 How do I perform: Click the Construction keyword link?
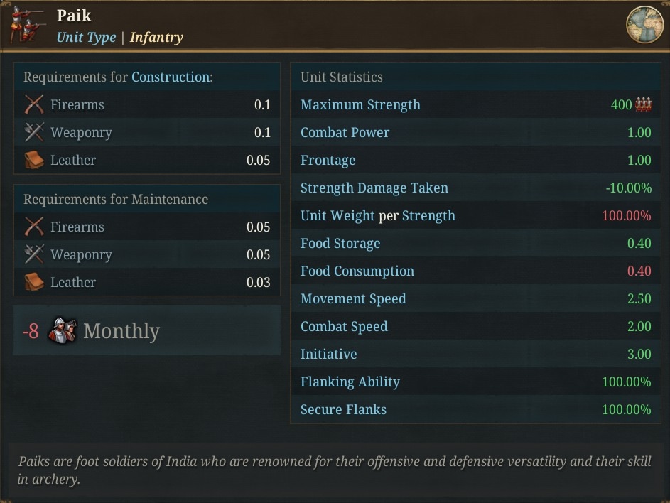point(171,77)
